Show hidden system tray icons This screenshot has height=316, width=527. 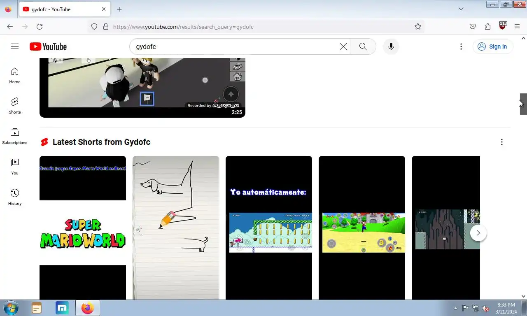click(455, 308)
